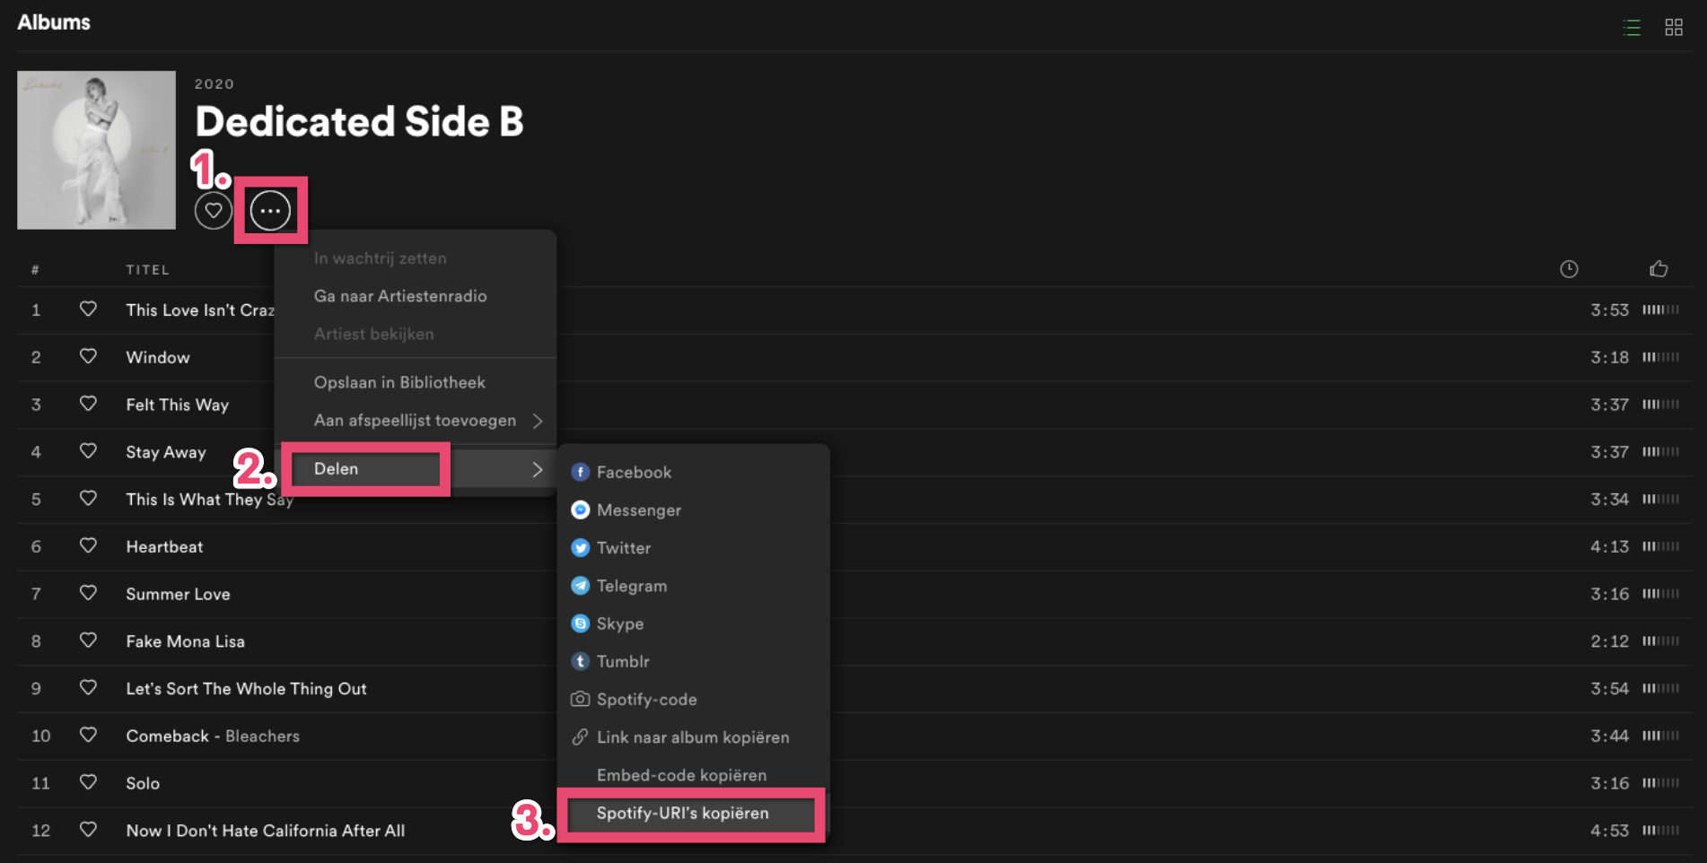Share album via Skype
The height and width of the screenshot is (863, 1707).
(x=619, y=623)
